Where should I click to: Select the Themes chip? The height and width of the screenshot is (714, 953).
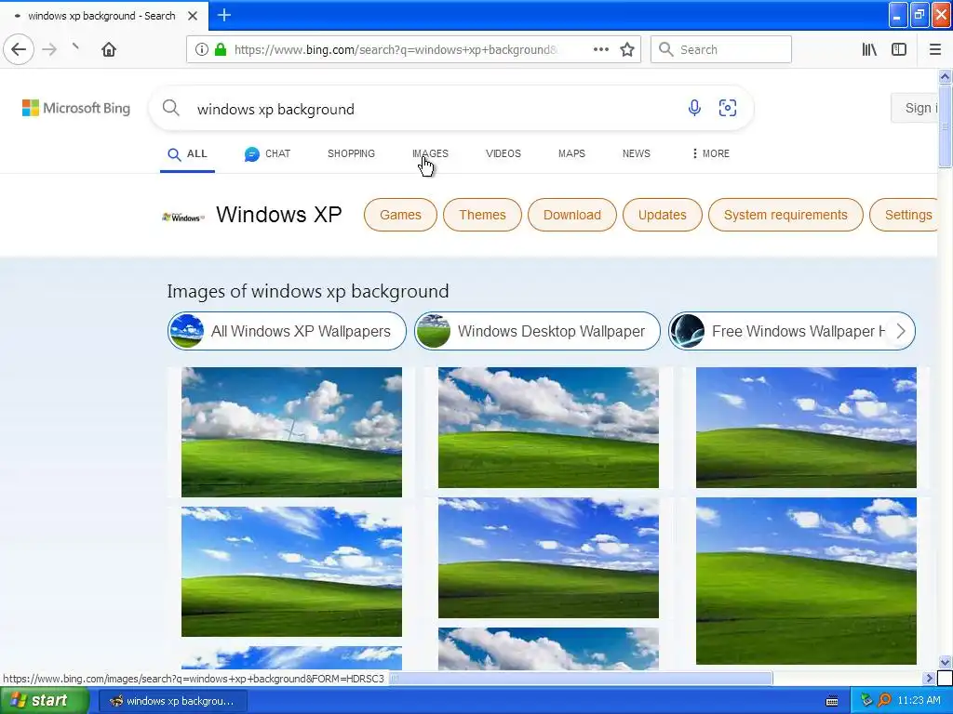click(x=483, y=215)
